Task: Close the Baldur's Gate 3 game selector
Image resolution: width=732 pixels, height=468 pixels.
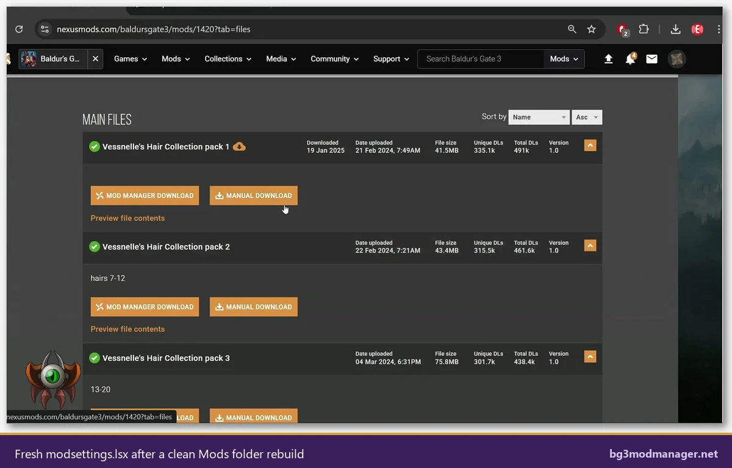Action: (95, 59)
